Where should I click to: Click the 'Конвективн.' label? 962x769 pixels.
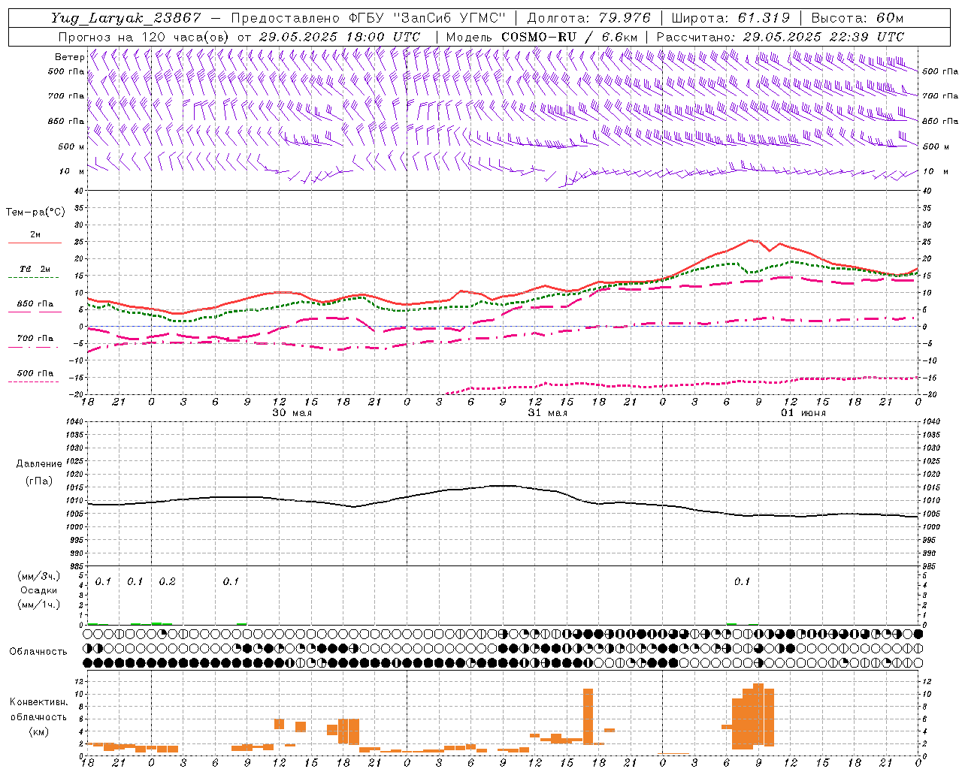pyautogui.click(x=39, y=702)
